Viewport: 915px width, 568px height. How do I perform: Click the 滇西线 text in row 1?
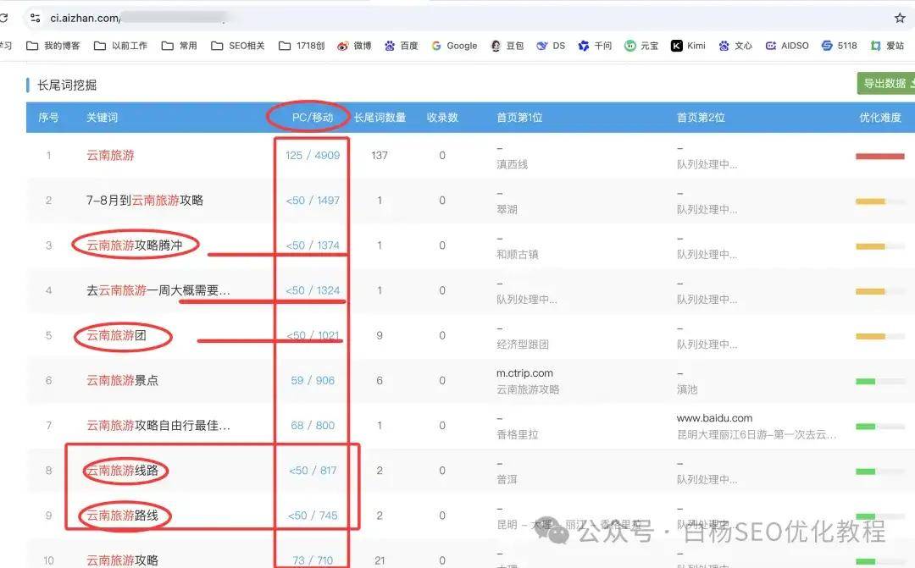click(512, 164)
